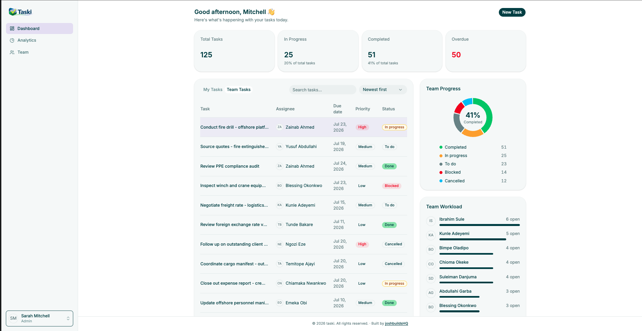The image size is (642, 331).
Task: Click the YA avatar beside Yusuf Abdullahi
Action: point(280,147)
